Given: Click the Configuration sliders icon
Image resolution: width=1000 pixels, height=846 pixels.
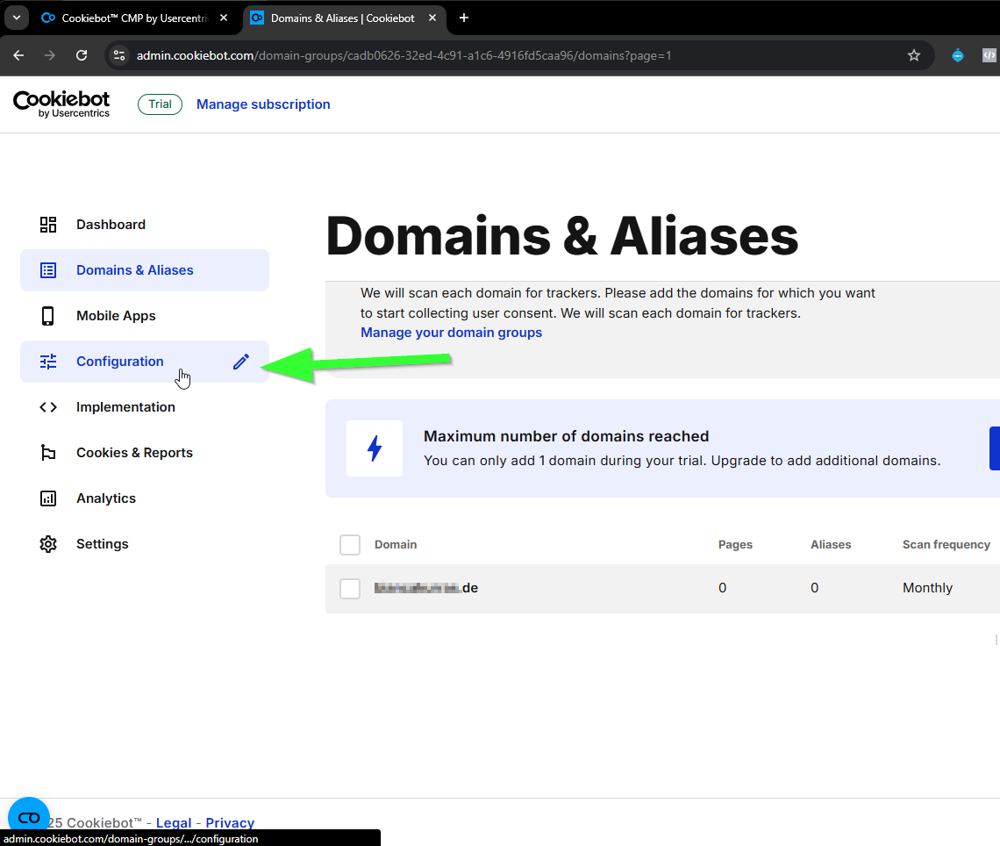Looking at the screenshot, I should [x=48, y=362].
